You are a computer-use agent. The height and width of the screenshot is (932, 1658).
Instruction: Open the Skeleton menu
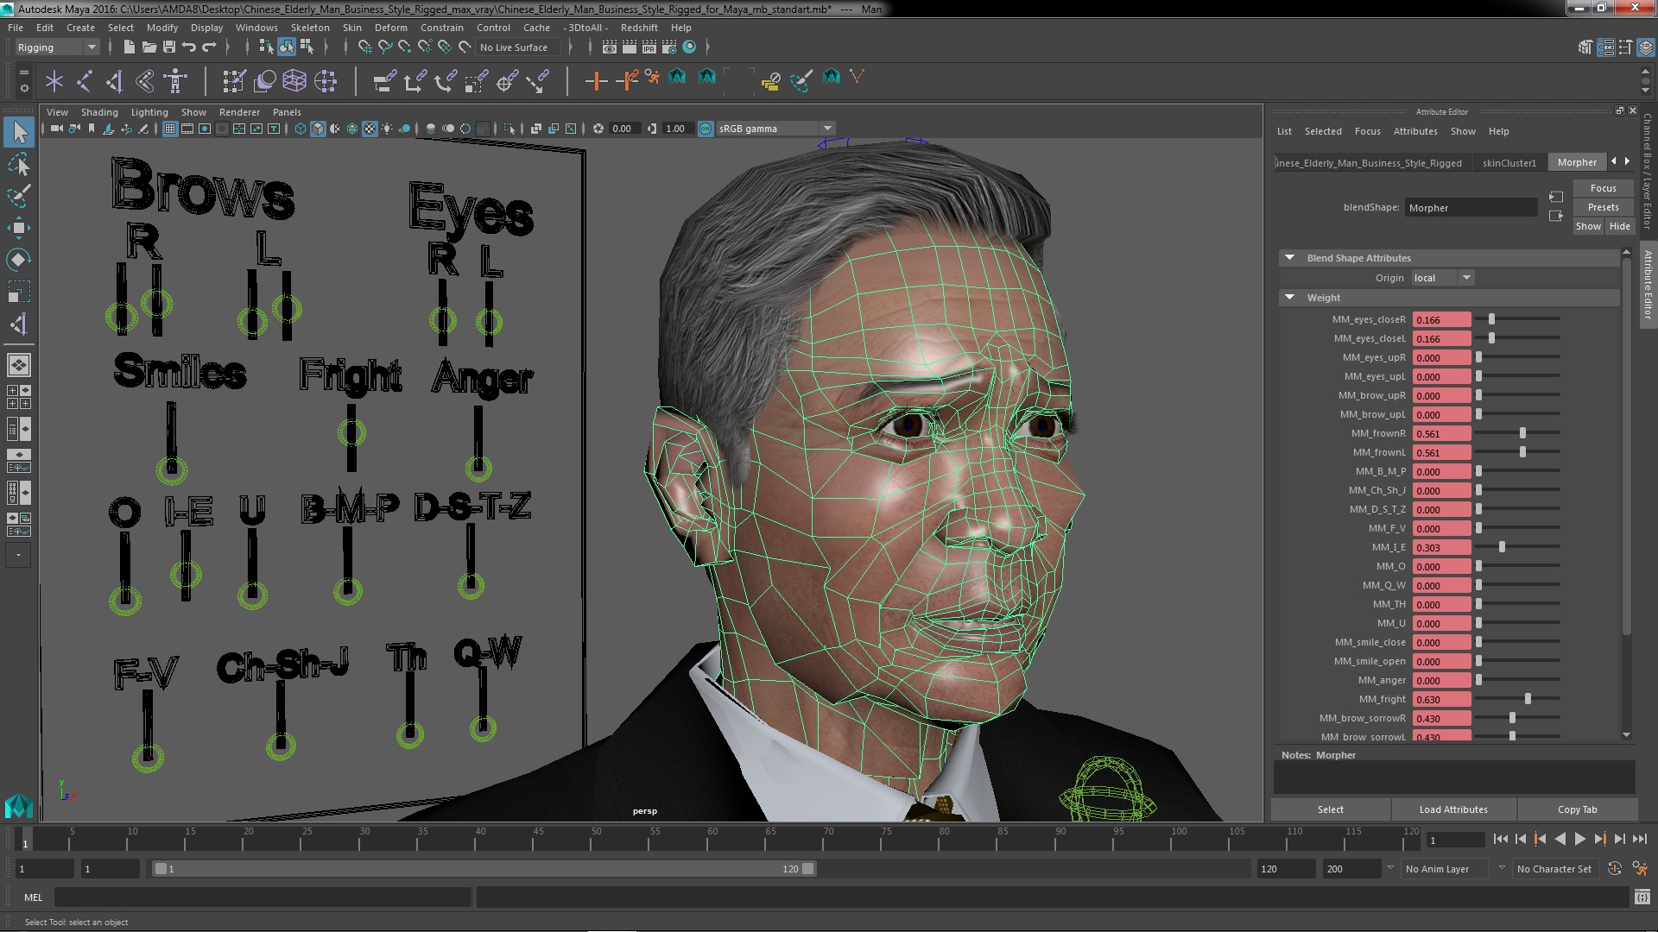pos(309,28)
